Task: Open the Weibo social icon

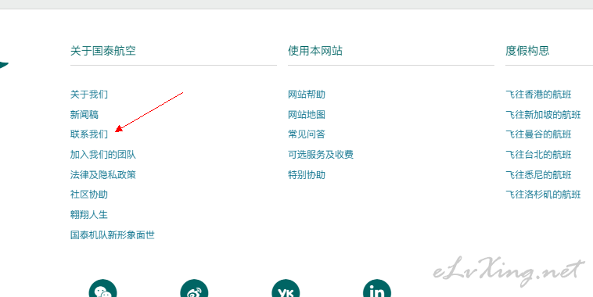Action: (194, 289)
